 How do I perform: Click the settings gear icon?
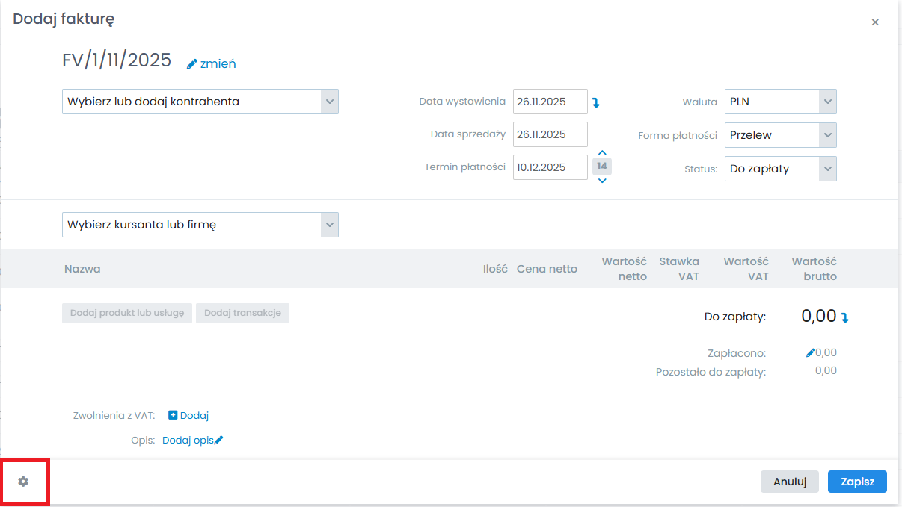coord(23,482)
